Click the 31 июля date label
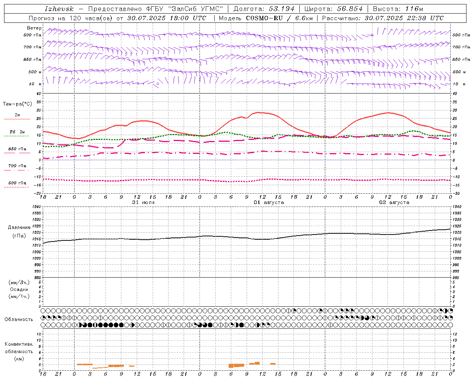This screenshot has width=472, height=377. point(143,202)
